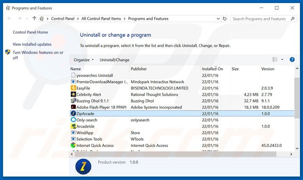Expand the All Control Panel Items chevron

(124, 19)
